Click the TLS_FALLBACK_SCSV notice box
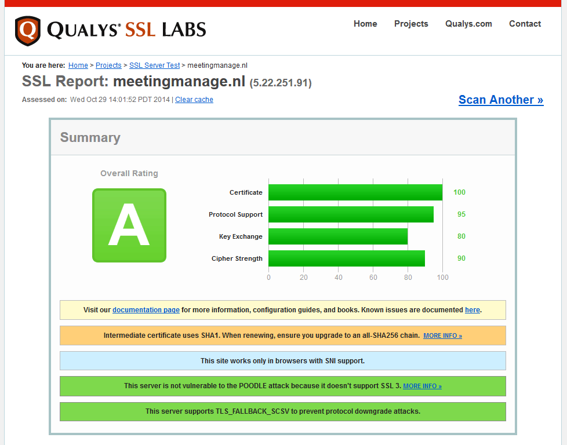The image size is (567, 445). pos(283,411)
